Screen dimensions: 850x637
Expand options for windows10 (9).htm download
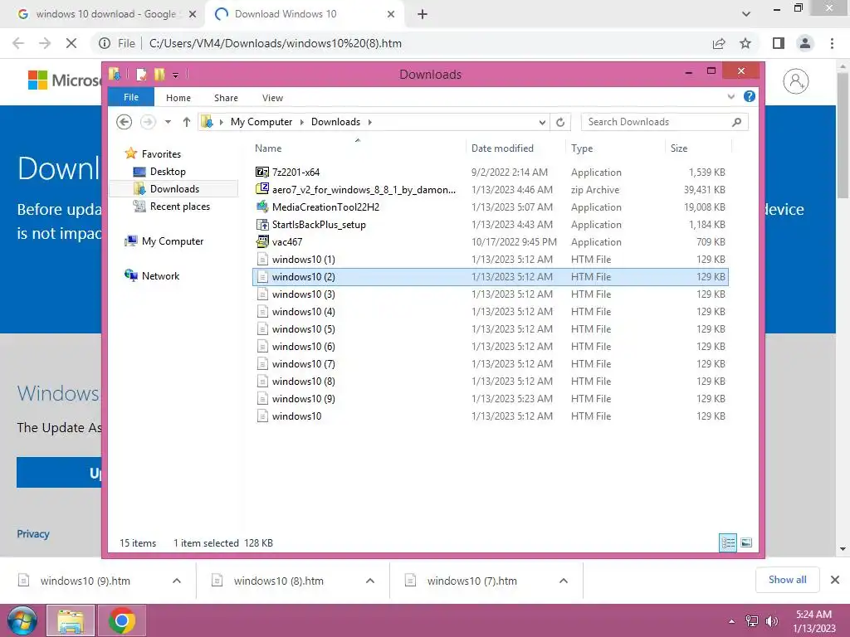(176, 581)
